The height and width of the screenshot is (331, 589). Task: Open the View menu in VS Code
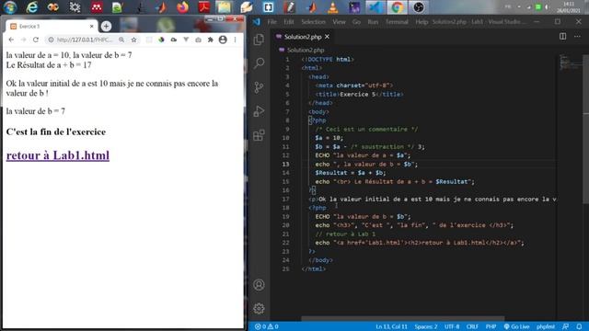click(x=339, y=22)
